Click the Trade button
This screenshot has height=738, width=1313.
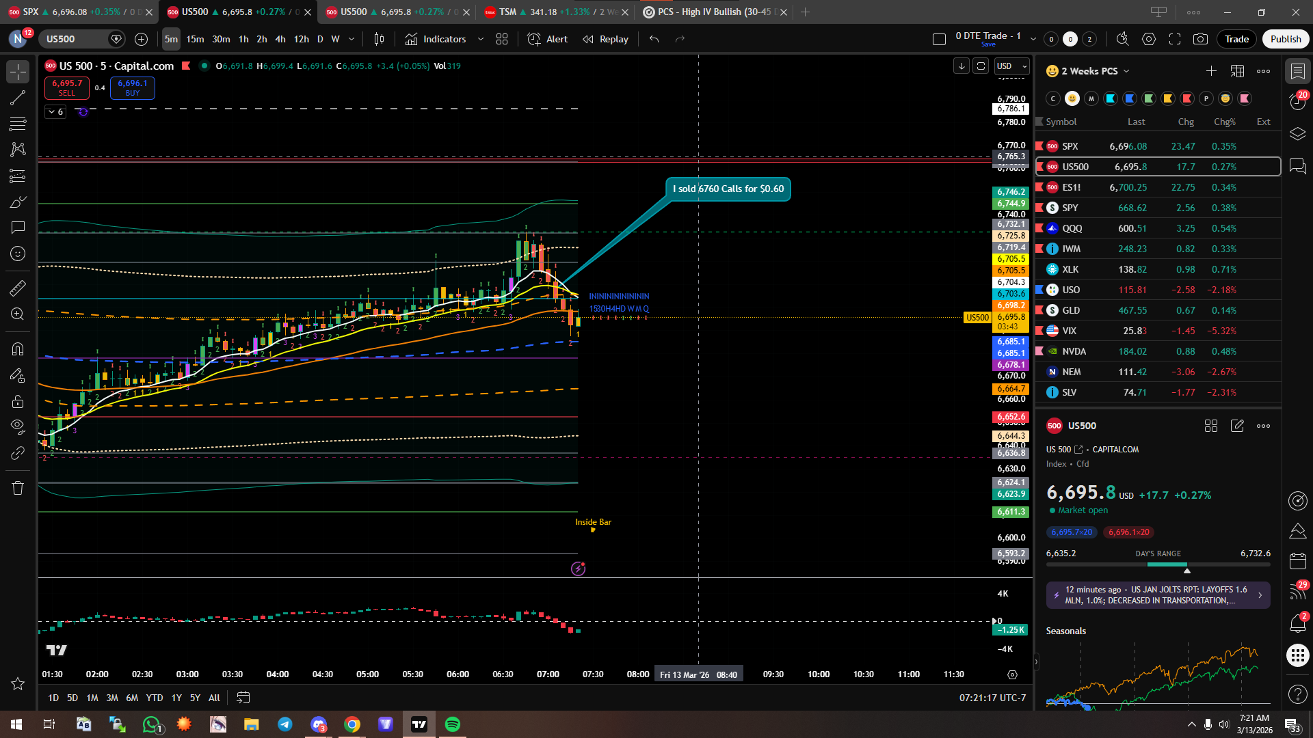pyautogui.click(x=1236, y=39)
